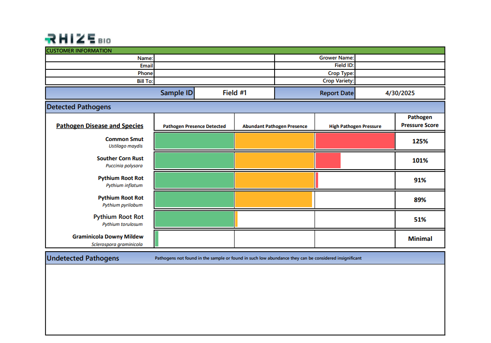Click the 125% pressure score
The width and height of the screenshot is (491, 343).
[420, 141]
